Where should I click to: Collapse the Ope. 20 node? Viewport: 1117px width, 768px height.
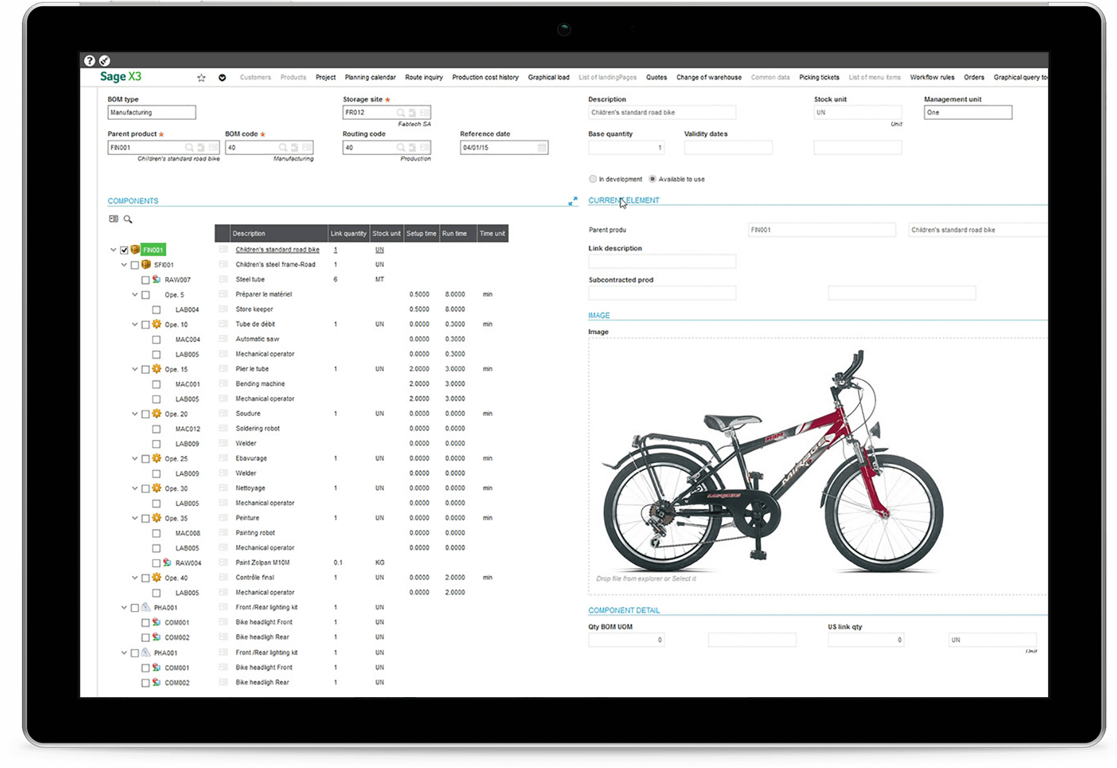[x=135, y=414]
